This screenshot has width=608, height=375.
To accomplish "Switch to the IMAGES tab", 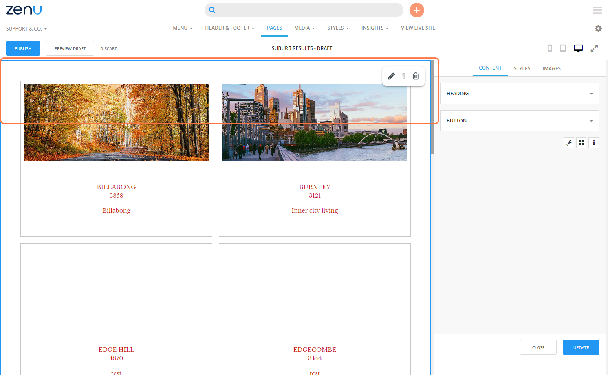I will 551,69.
